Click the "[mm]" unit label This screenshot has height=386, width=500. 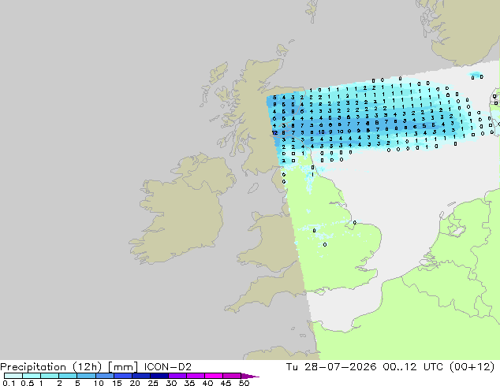click(x=123, y=367)
